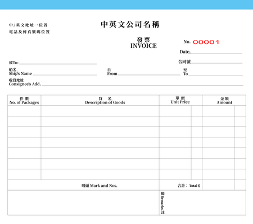Click the 合計 Total $ label
Screen dimensions: 253x224
189,186
